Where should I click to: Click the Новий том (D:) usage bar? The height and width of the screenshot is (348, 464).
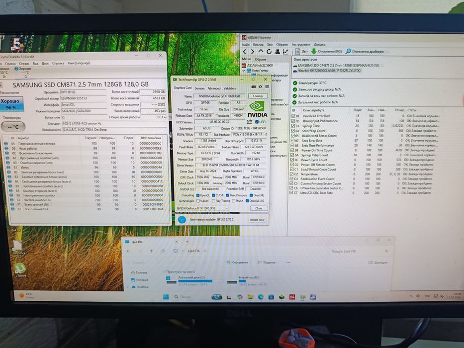coord(261,281)
